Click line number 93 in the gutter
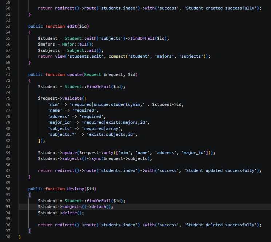 (x=8, y=207)
